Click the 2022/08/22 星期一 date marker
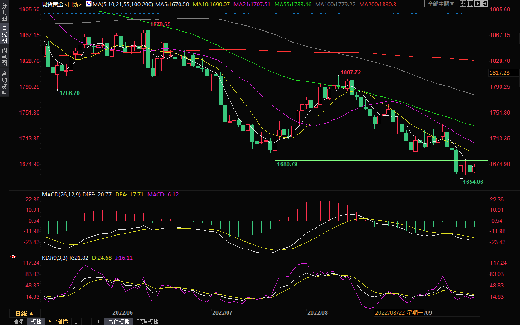Viewport: 520px width, 325px height. click(x=399, y=312)
